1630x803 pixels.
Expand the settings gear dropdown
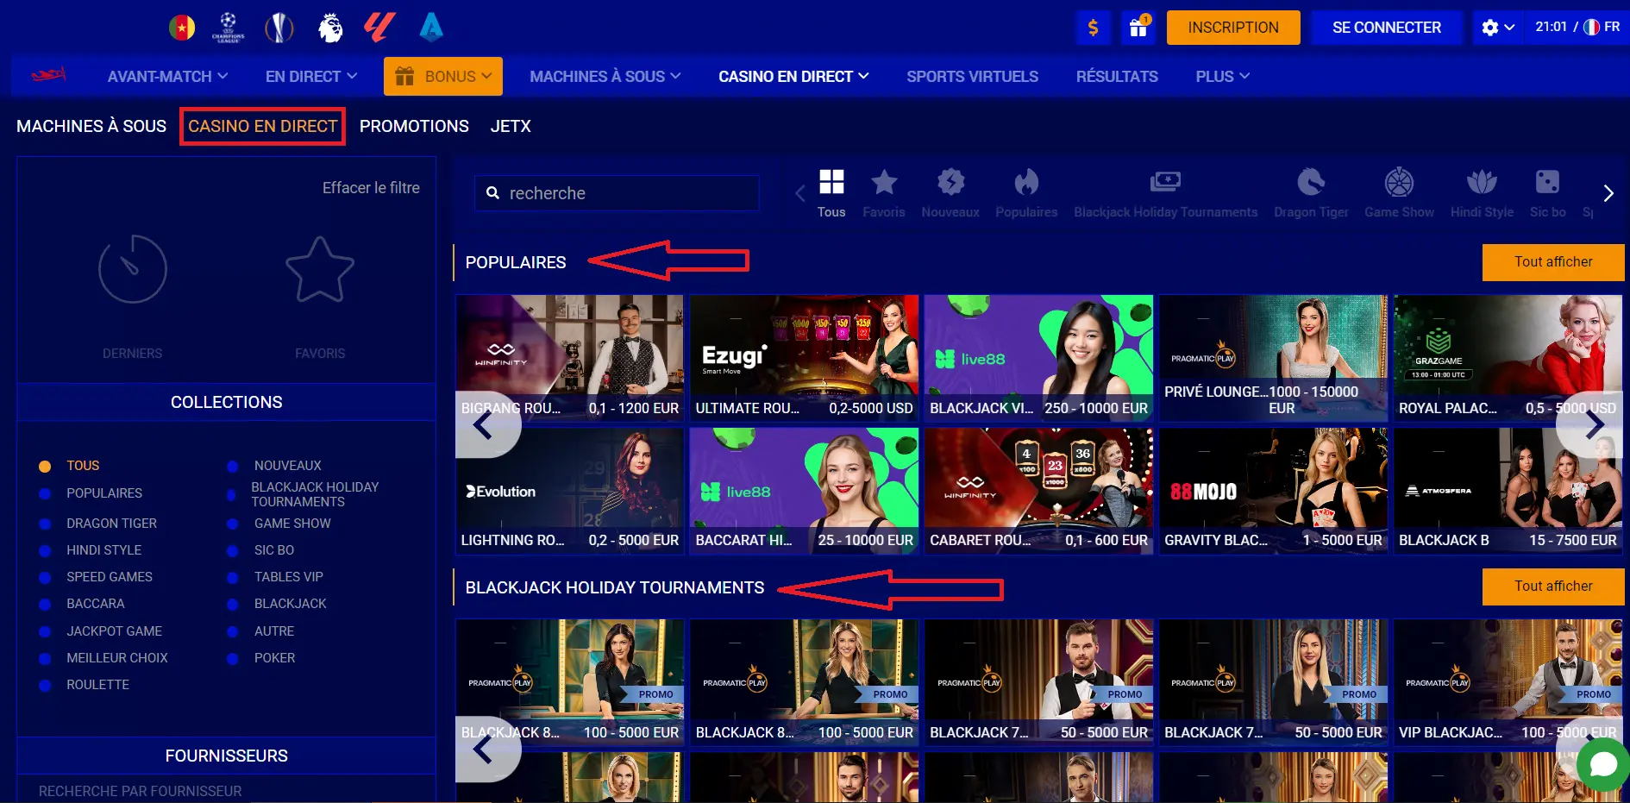1497,28
